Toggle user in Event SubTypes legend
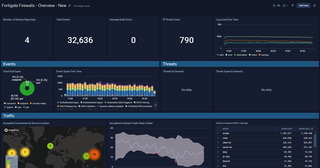 tap(18, 107)
